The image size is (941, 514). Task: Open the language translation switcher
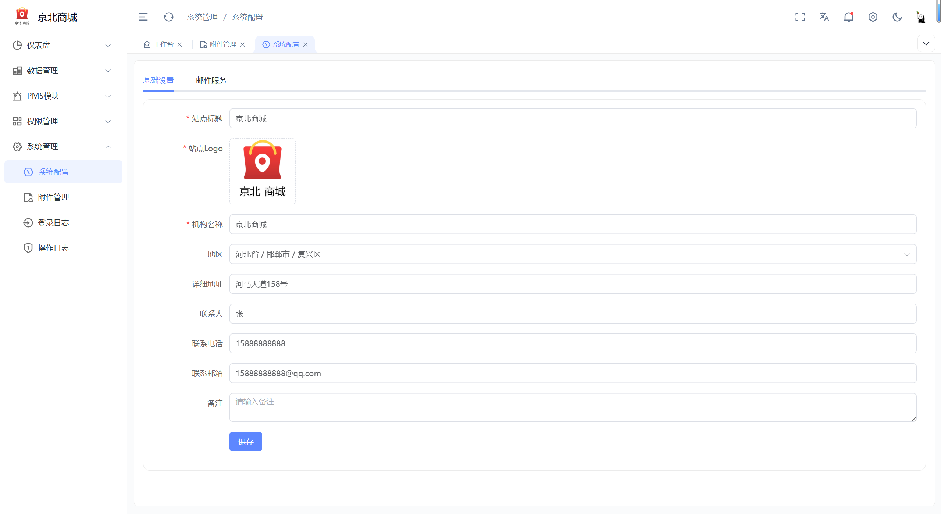[824, 17]
